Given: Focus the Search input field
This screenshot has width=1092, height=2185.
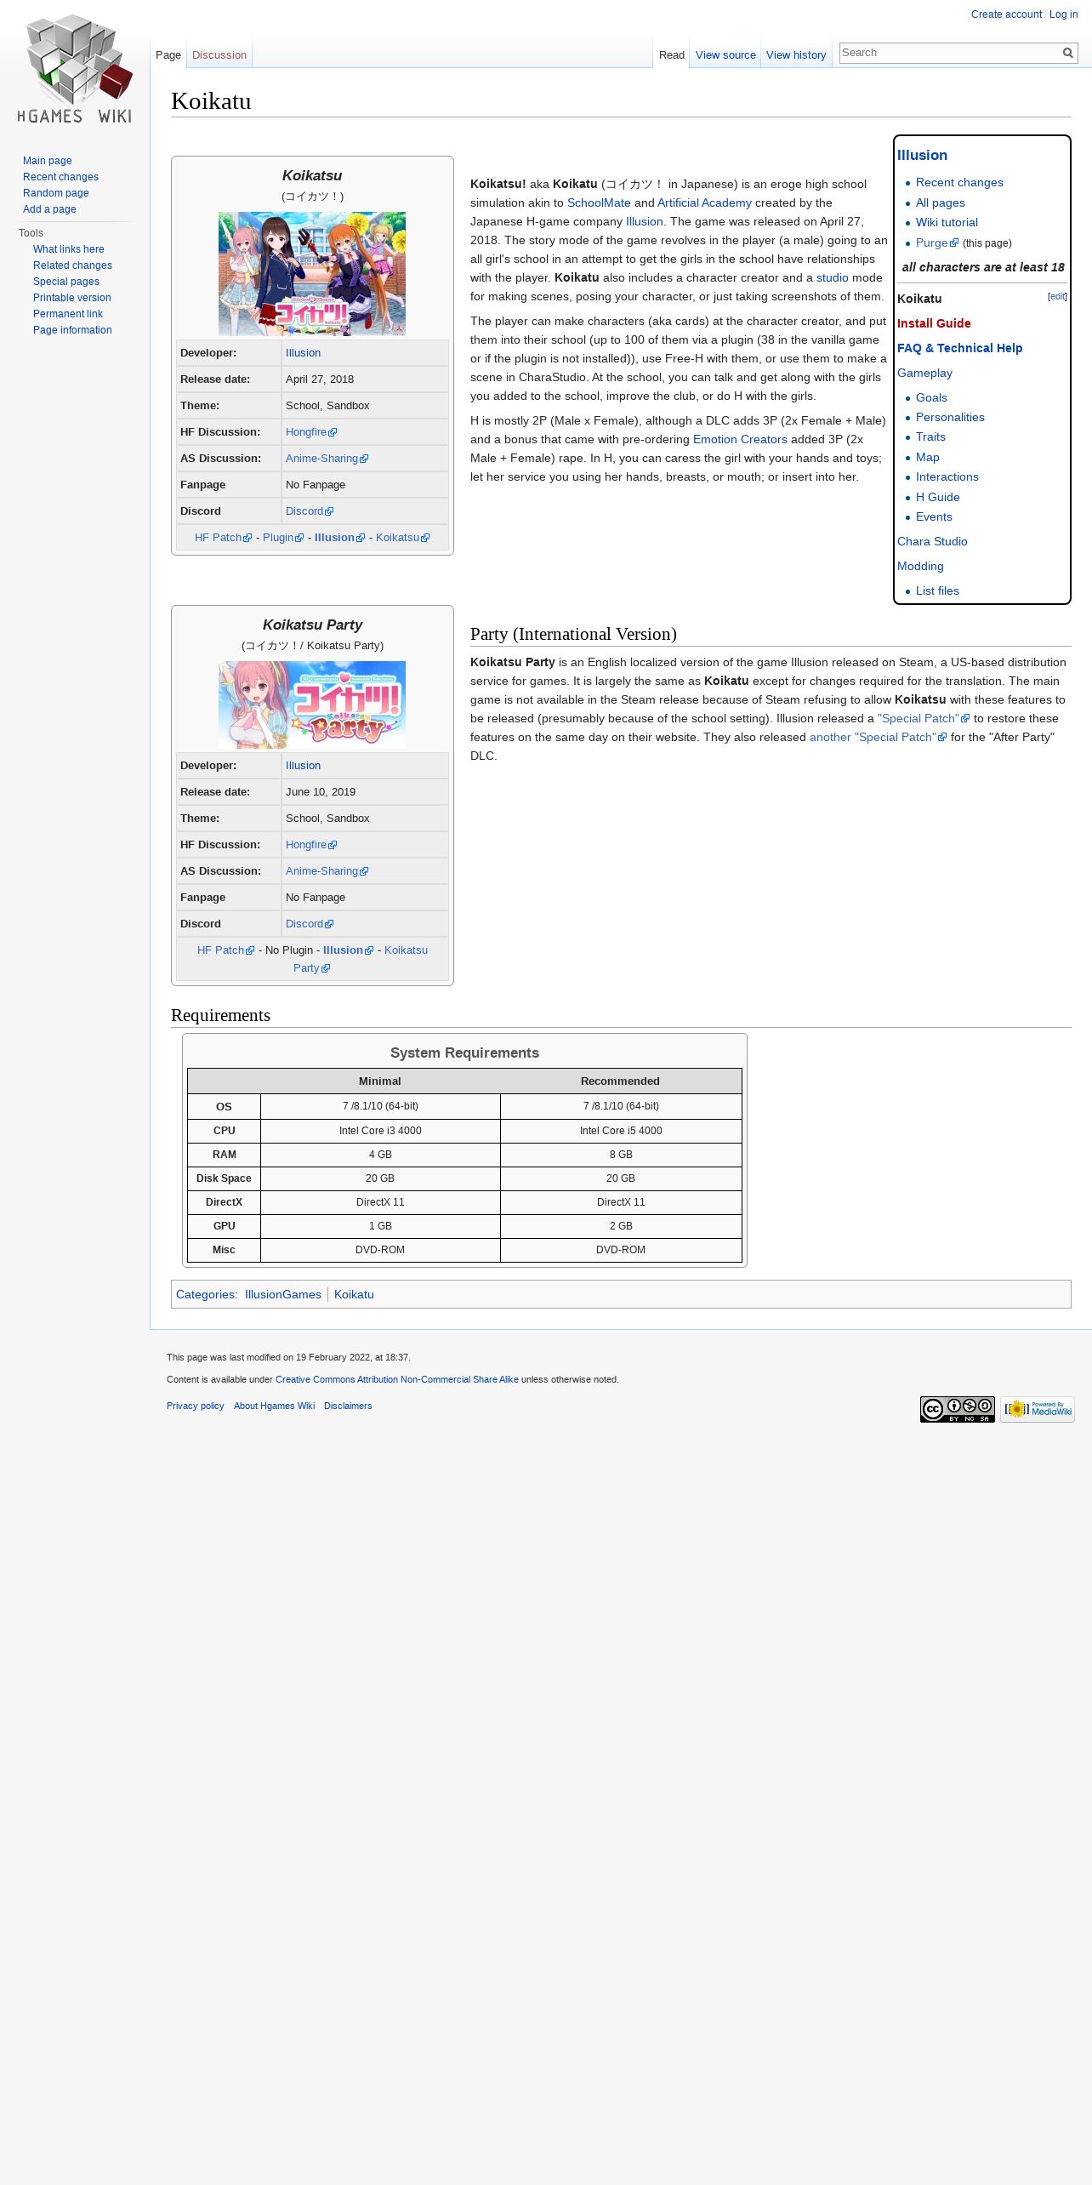Looking at the screenshot, I should pos(949,53).
